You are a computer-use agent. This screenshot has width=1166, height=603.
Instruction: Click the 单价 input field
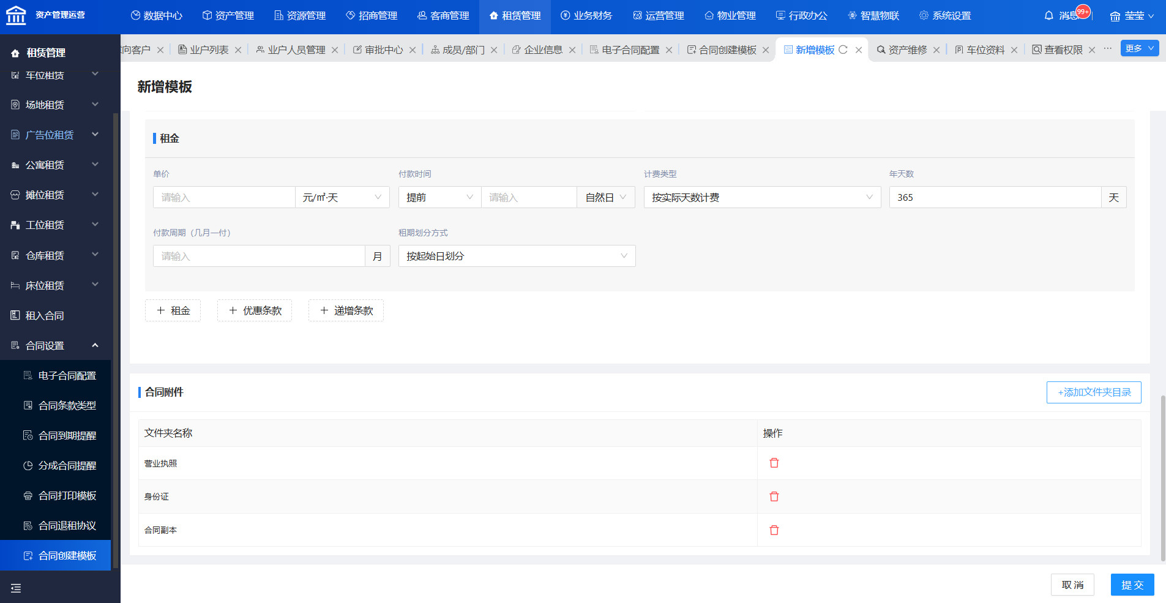(x=224, y=197)
